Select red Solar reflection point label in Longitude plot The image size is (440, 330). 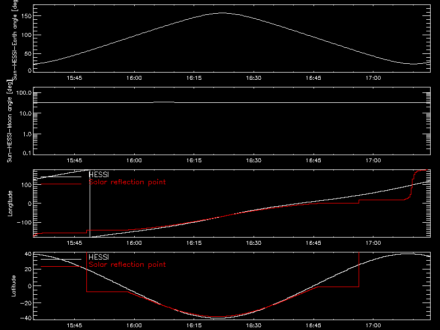click(128, 182)
